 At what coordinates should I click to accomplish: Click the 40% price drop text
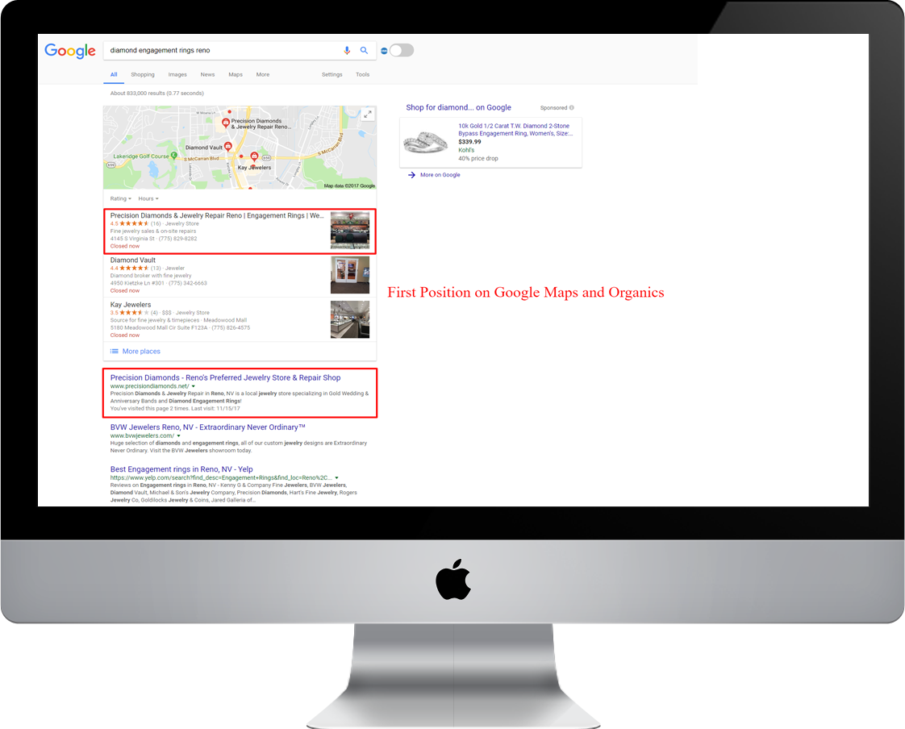pos(478,158)
